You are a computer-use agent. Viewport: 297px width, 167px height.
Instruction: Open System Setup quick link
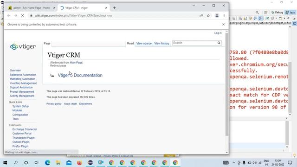coord(20,106)
